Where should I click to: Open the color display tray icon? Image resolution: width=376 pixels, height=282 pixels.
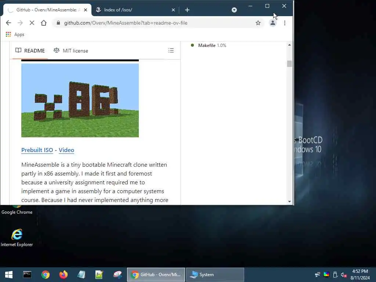326,275
